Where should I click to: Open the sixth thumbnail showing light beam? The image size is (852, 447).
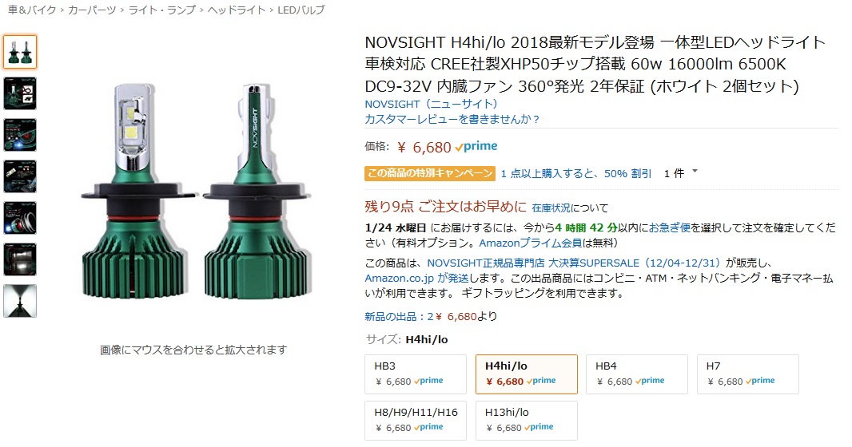(20, 259)
